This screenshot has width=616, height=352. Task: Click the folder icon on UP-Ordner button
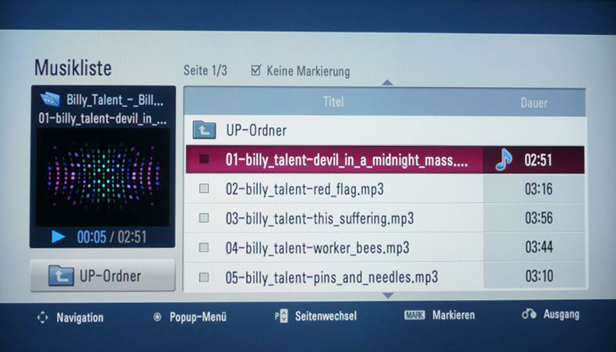[61, 276]
